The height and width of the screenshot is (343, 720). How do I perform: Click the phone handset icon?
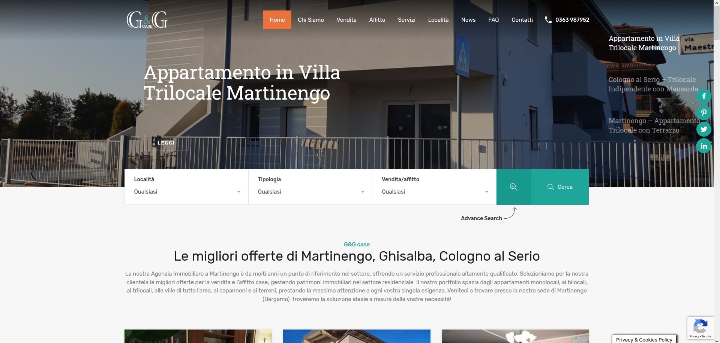[548, 20]
